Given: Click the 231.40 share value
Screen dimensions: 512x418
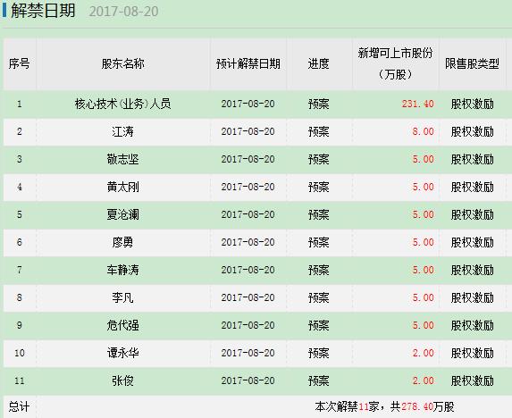Looking at the screenshot, I should (417, 104).
